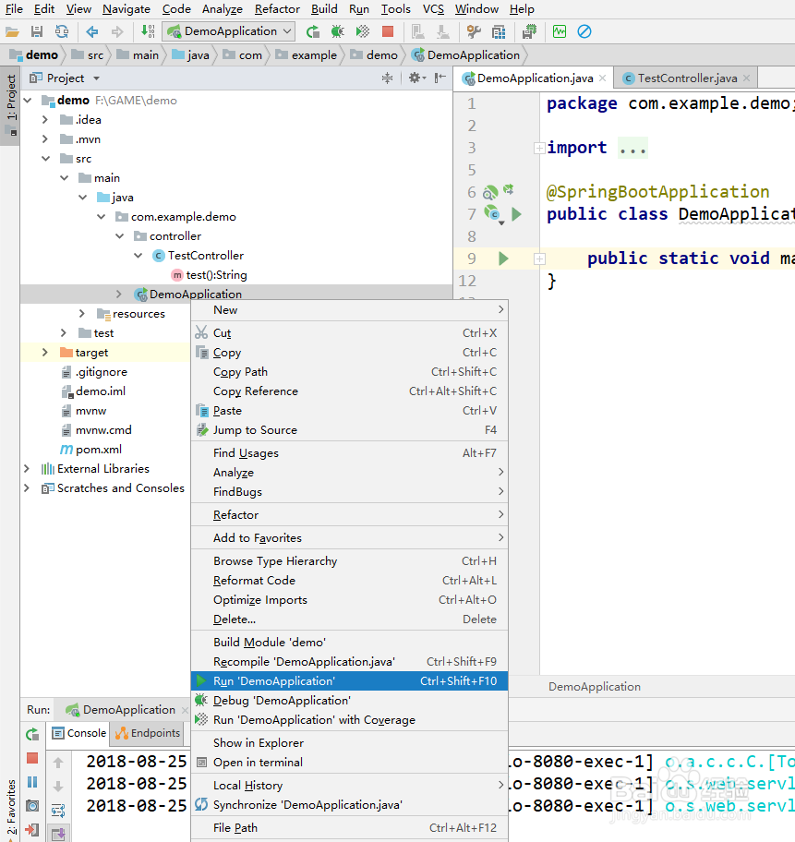795x842 pixels.
Task: Collapse the src folder
Action: (45, 159)
